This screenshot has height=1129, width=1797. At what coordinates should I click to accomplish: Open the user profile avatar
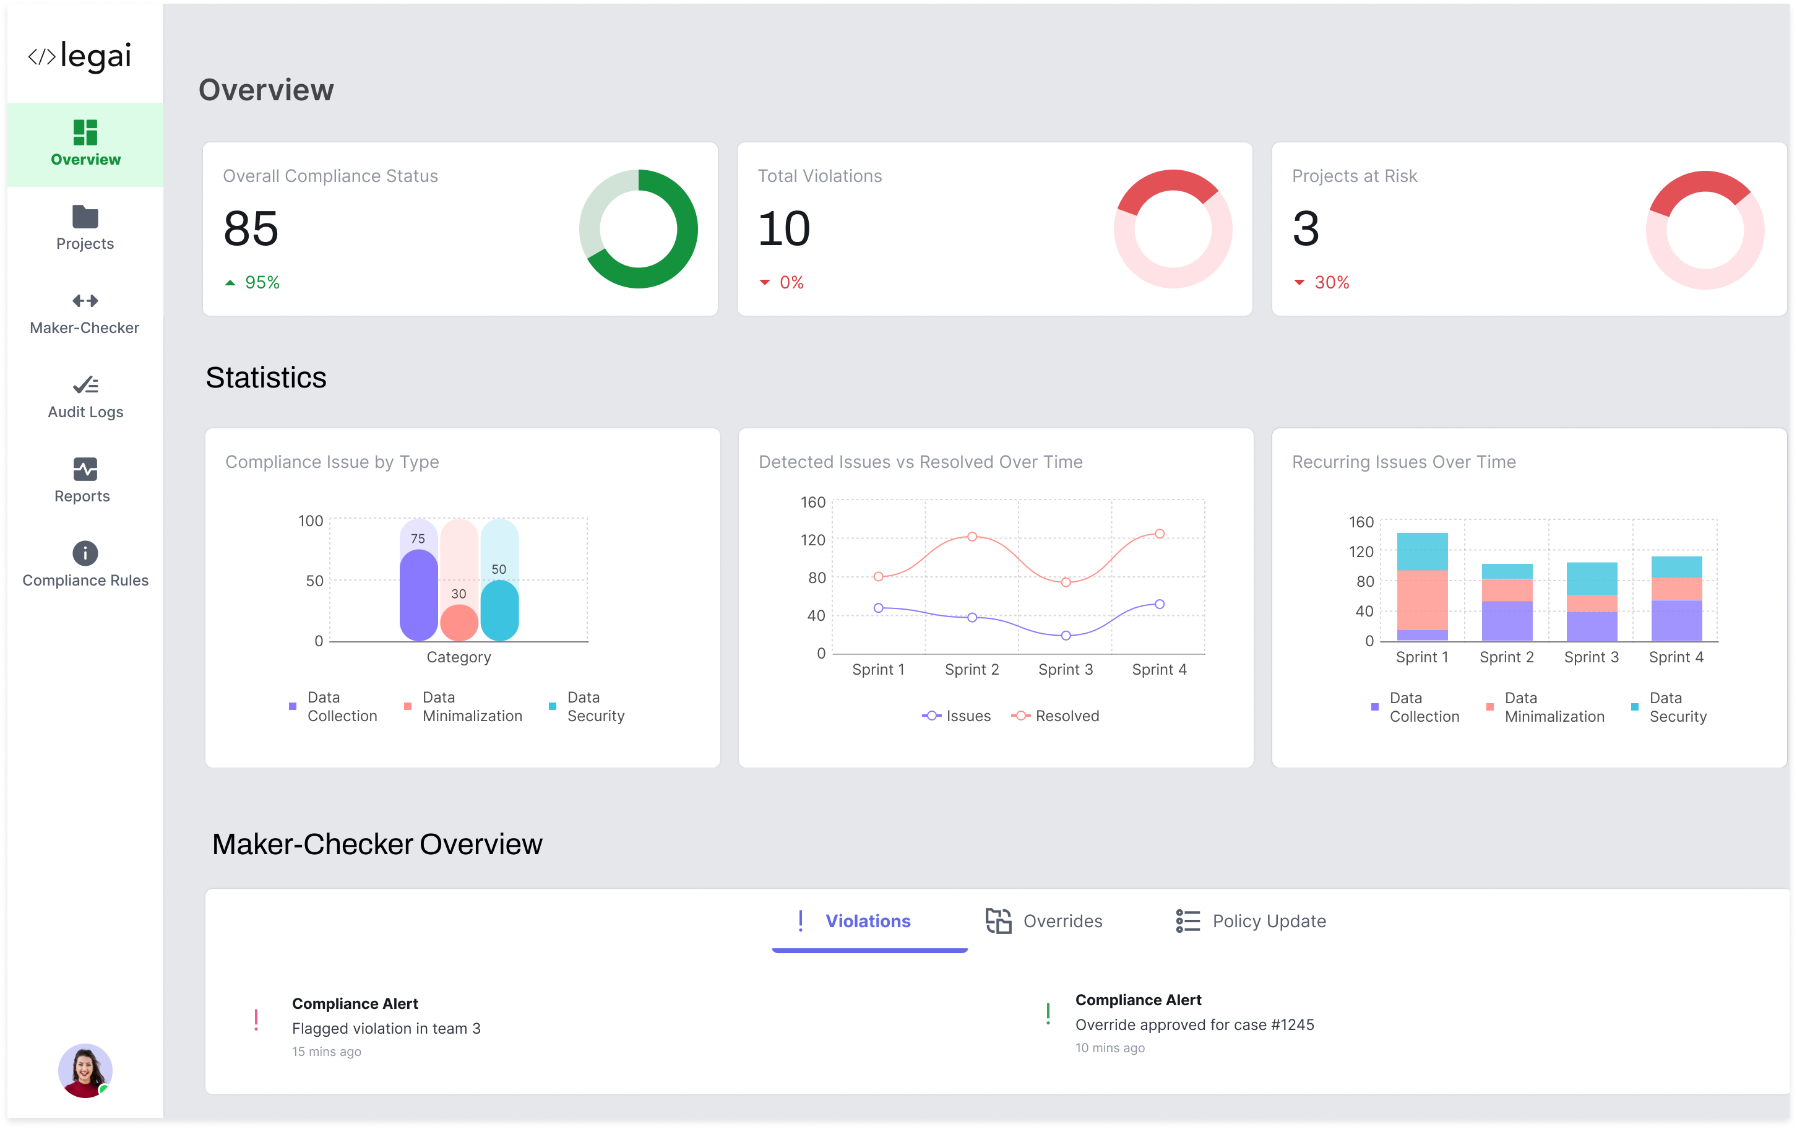point(85,1070)
